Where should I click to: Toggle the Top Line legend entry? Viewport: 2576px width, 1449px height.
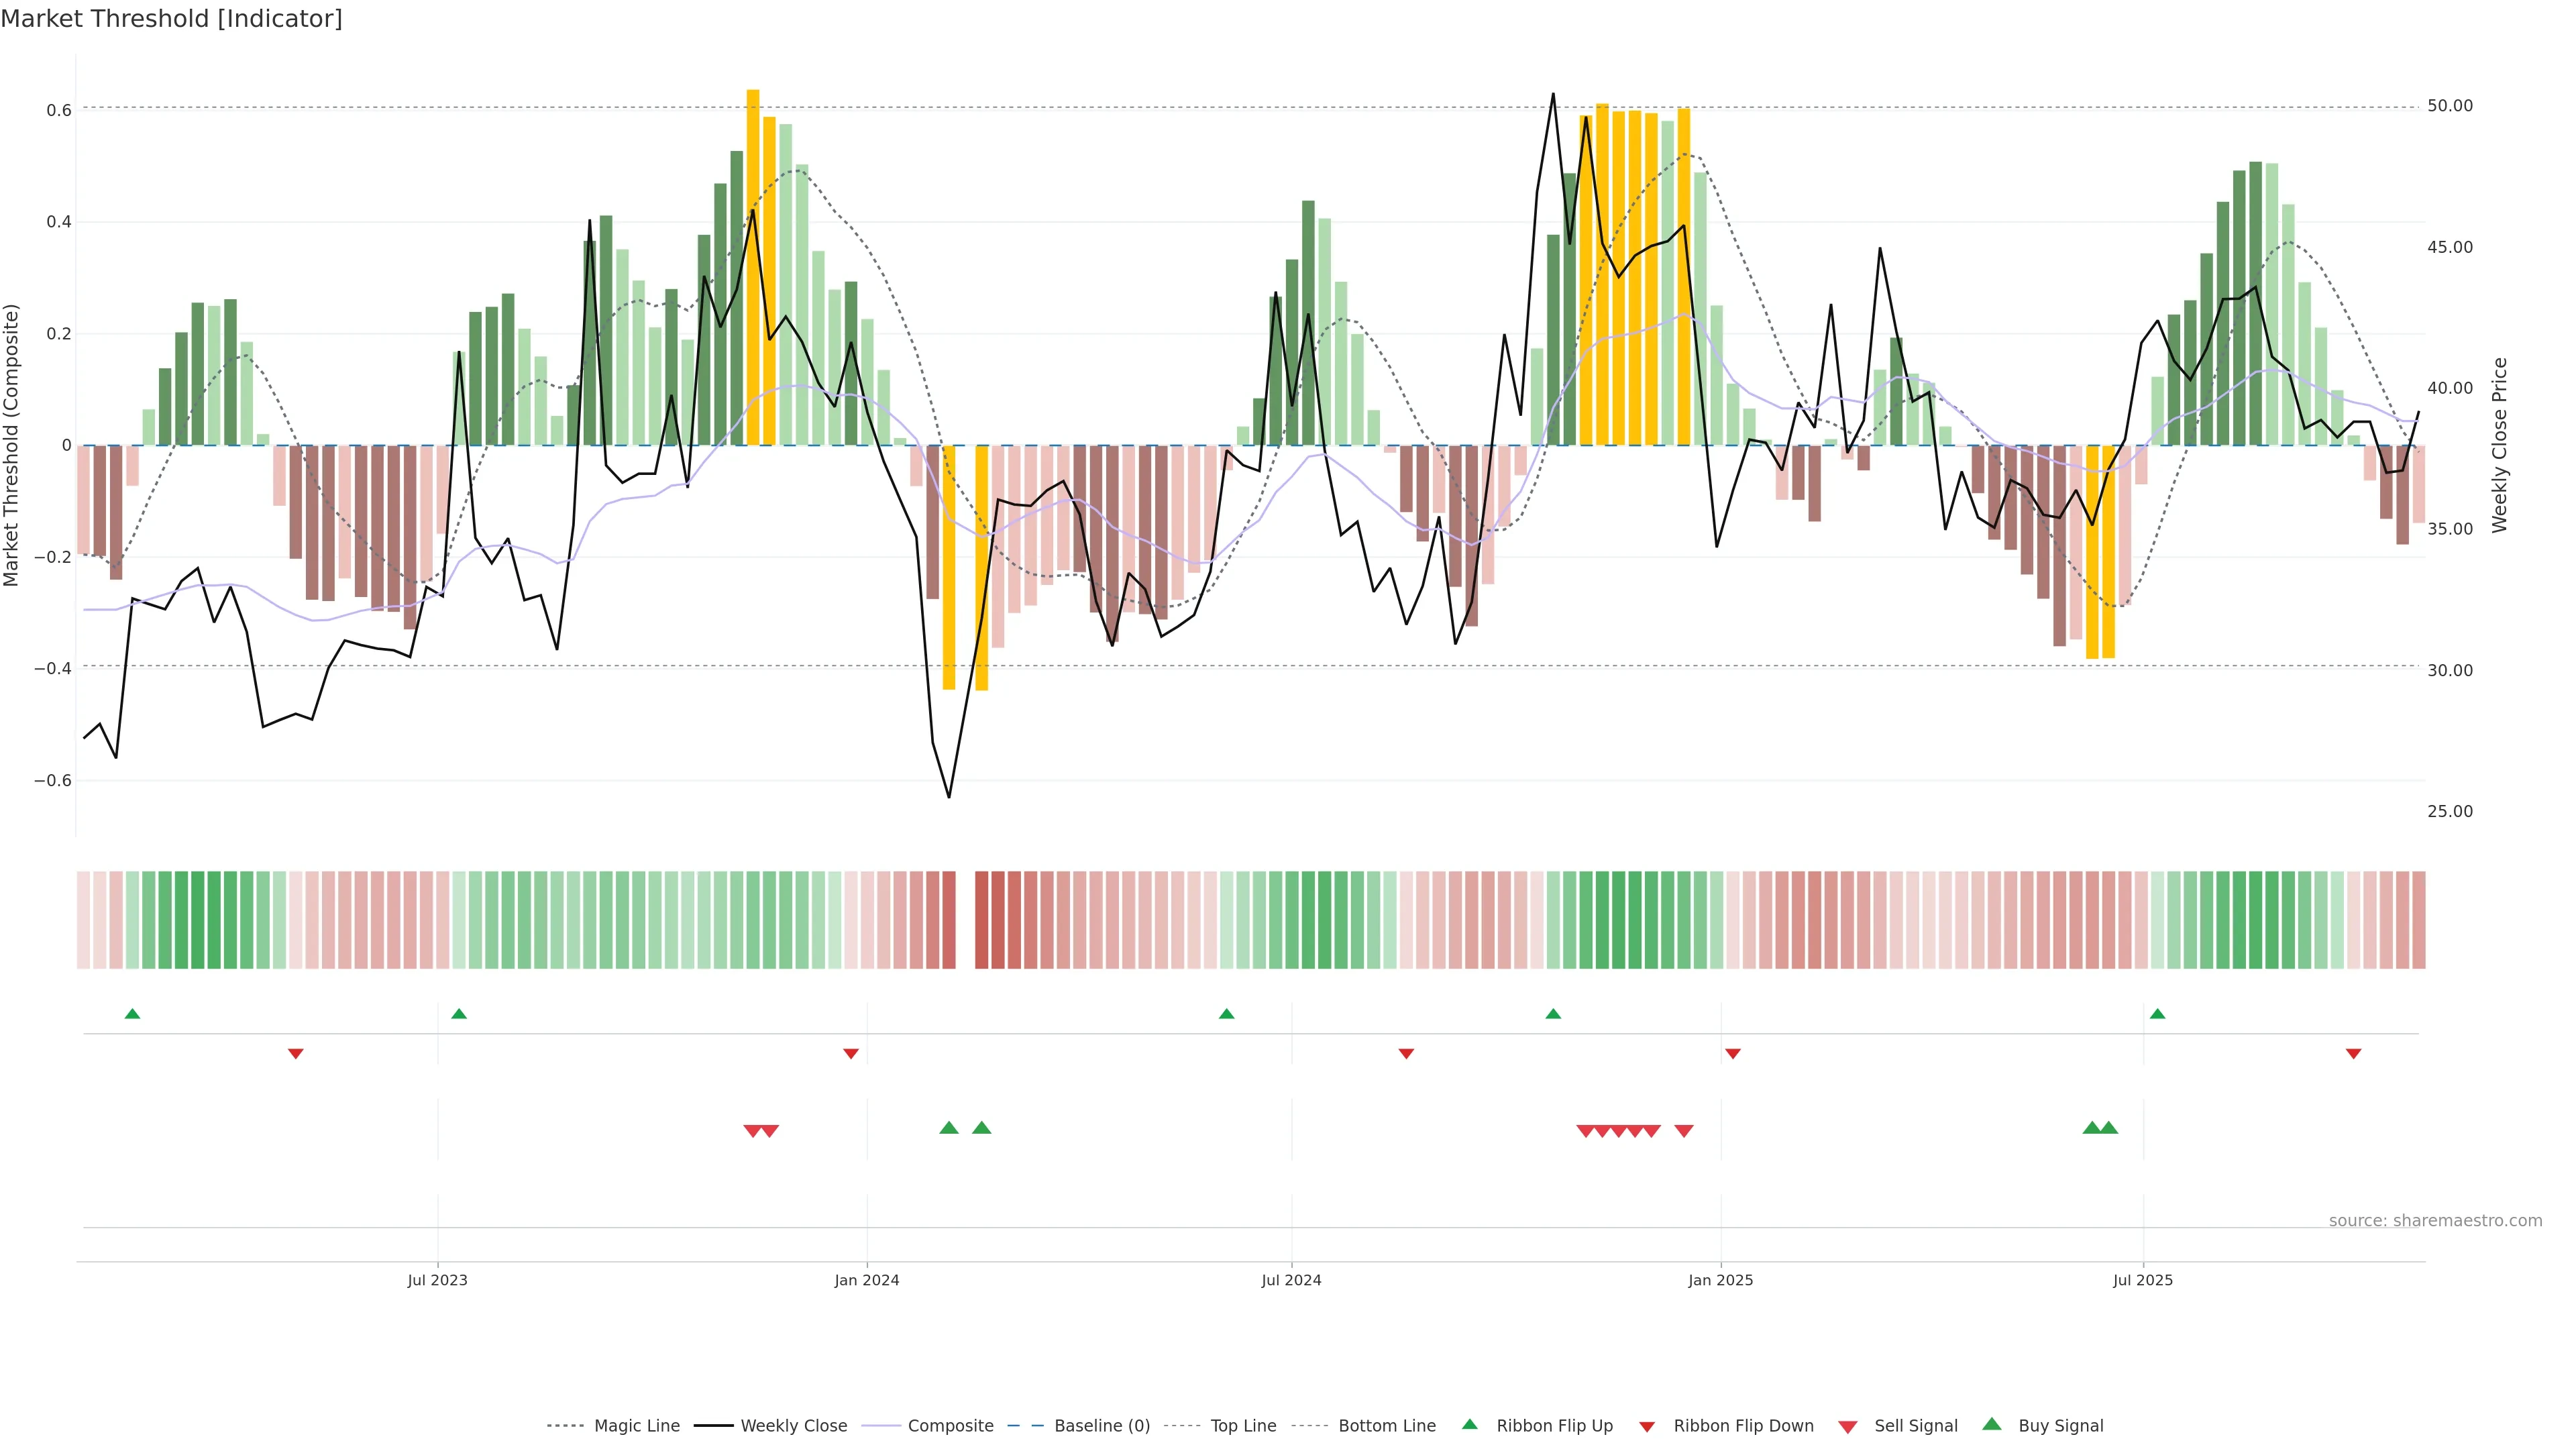(1243, 1426)
